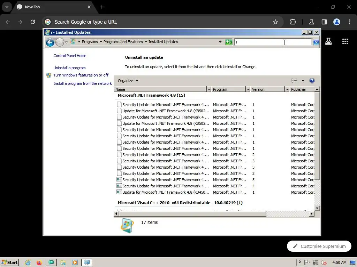Sort by Publisher column header
This screenshot has height=267, width=357.
tap(302, 89)
